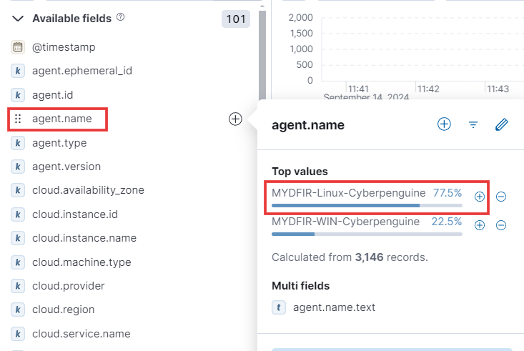Click the agent.name drag handle icon
524x351 pixels.
click(x=18, y=119)
